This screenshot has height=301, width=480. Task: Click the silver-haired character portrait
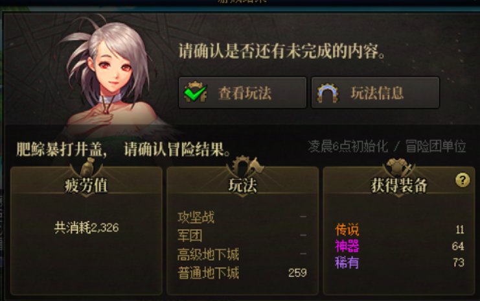coord(109,77)
